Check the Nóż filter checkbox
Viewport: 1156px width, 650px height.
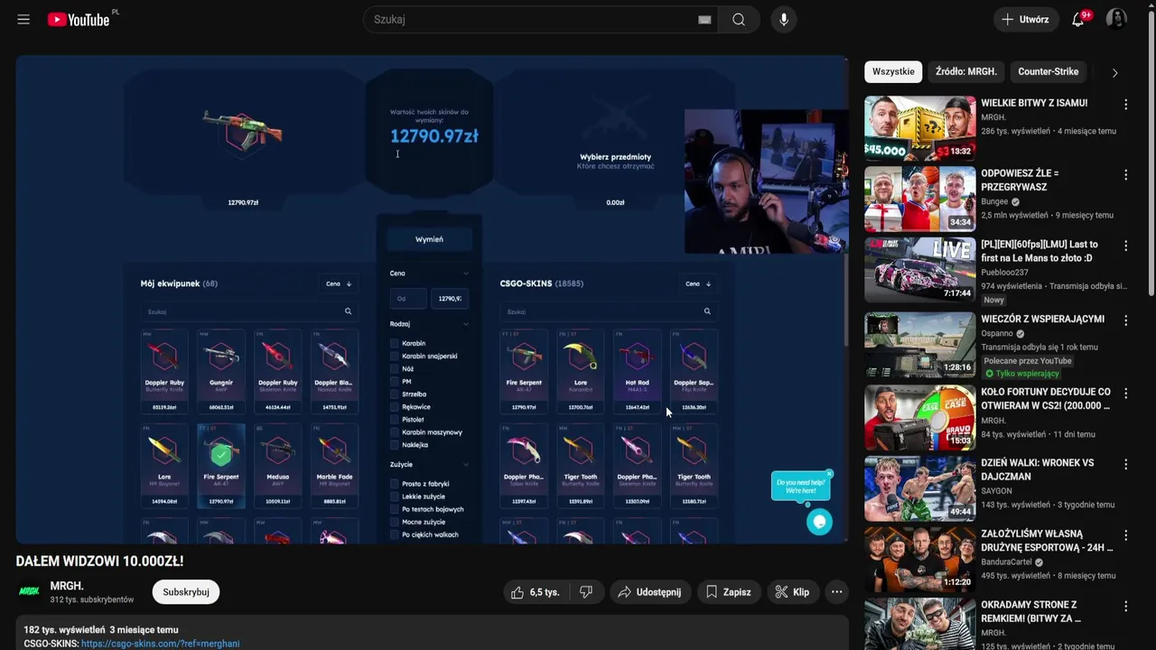coord(395,368)
